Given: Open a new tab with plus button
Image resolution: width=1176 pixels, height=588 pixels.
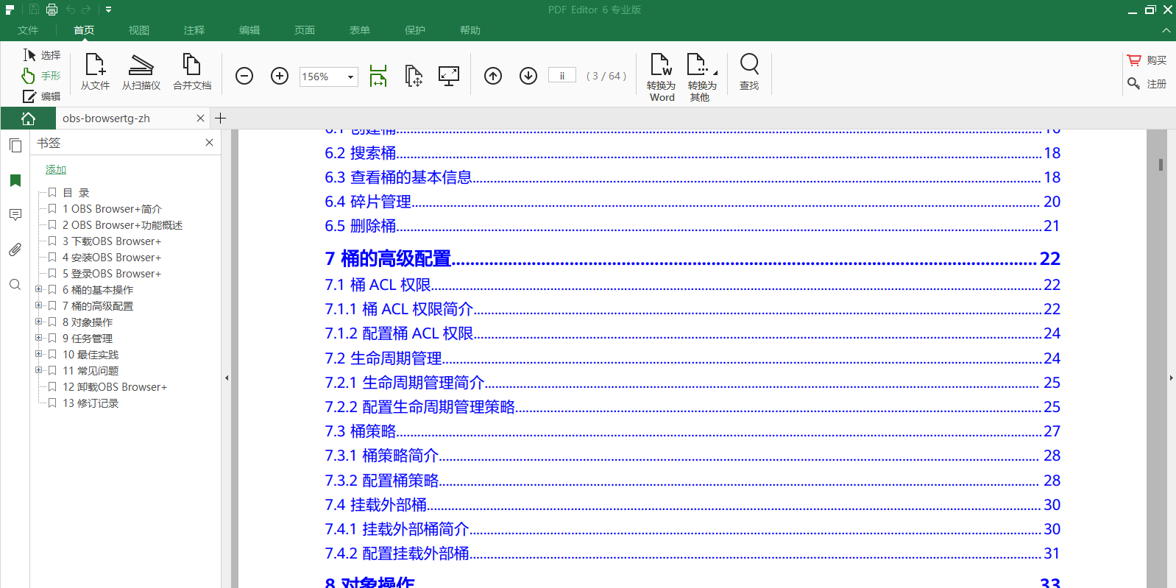Looking at the screenshot, I should [220, 118].
